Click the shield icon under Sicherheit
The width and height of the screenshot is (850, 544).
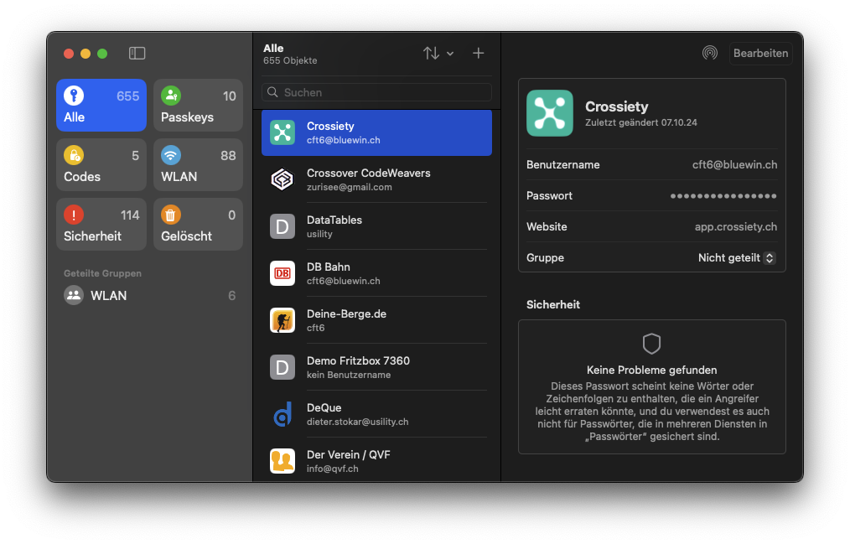651,344
